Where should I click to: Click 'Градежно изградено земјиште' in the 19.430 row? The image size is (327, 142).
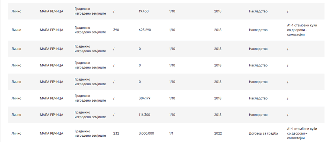(x=90, y=11)
